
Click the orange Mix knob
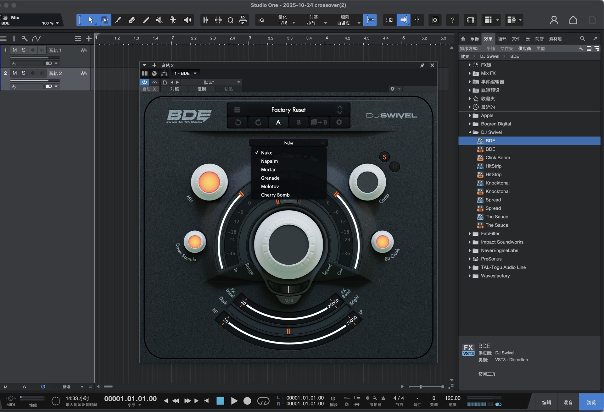pyautogui.click(x=209, y=182)
